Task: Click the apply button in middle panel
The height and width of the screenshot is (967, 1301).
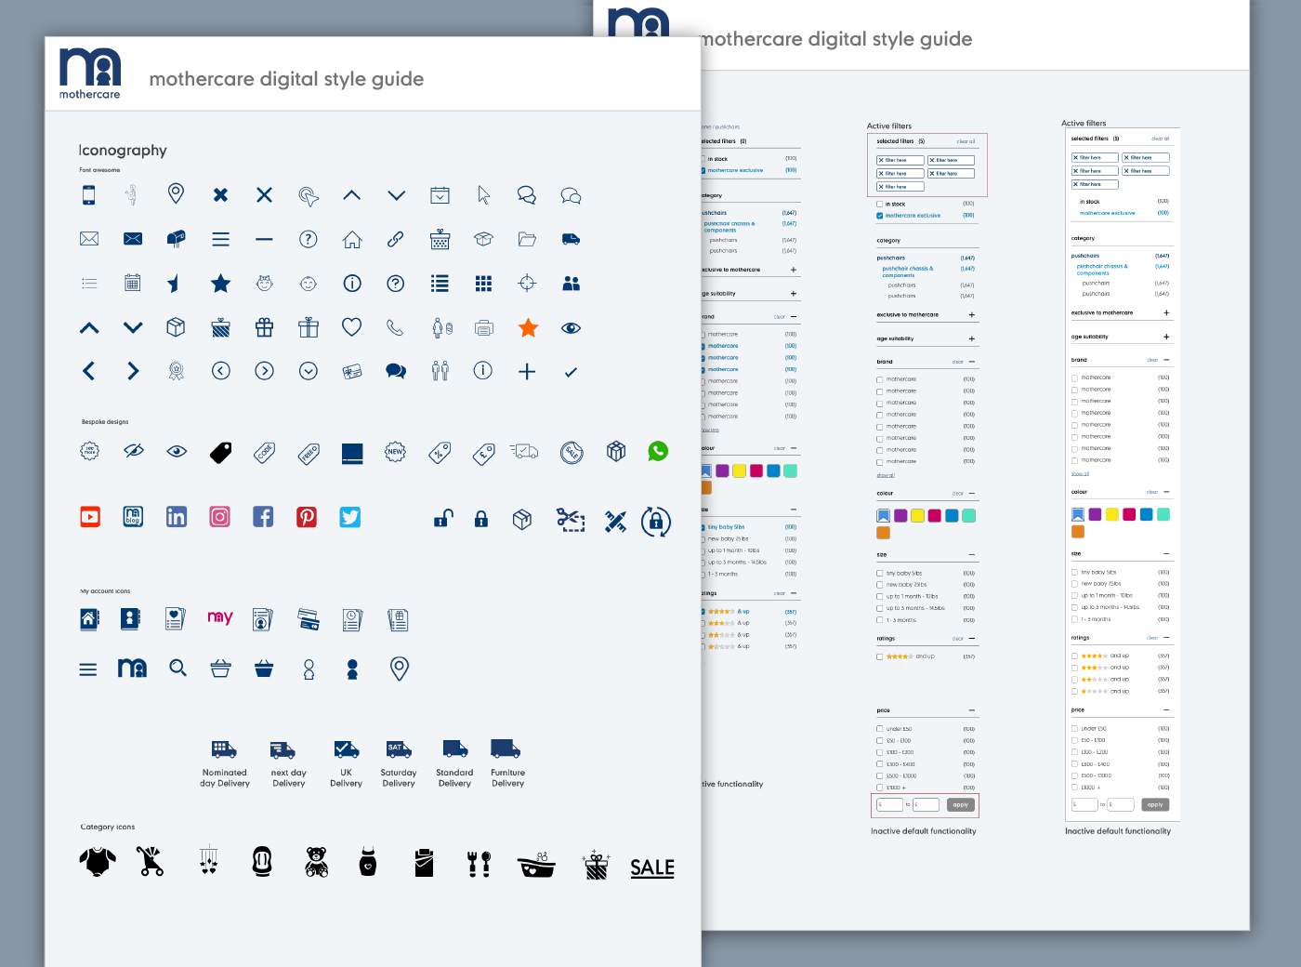Action: (961, 805)
